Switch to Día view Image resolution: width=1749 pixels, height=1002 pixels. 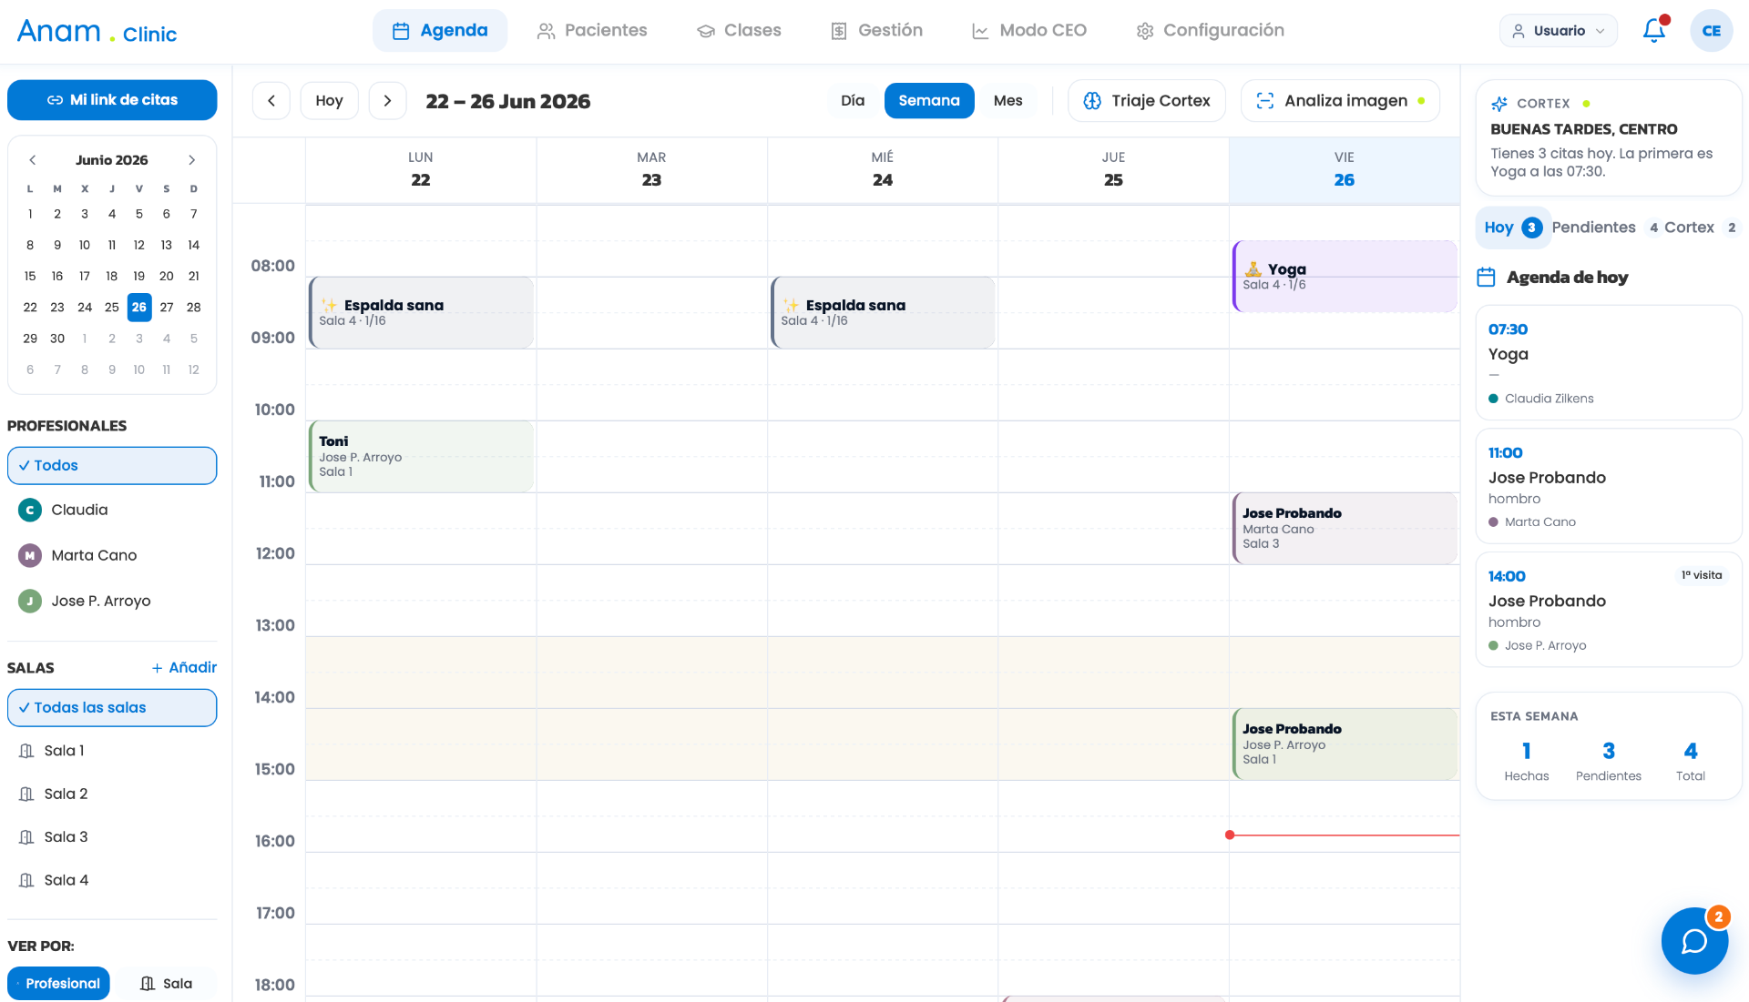pyautogui.click(x=853, y=101)
